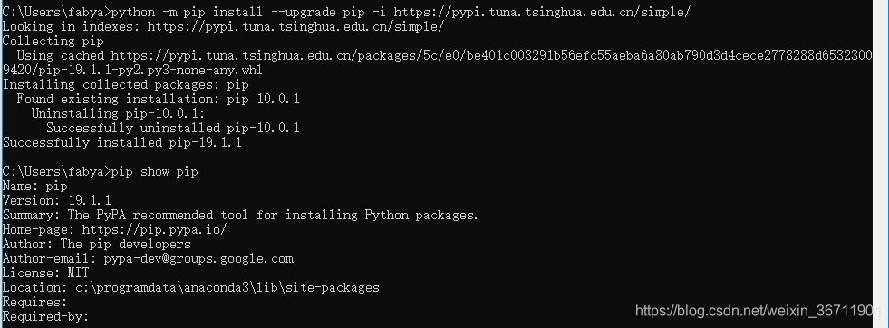This screenshot has height=328, width=889.
Task: Click the blog.csdn.net watermark URL
Action: coord(758,311)
